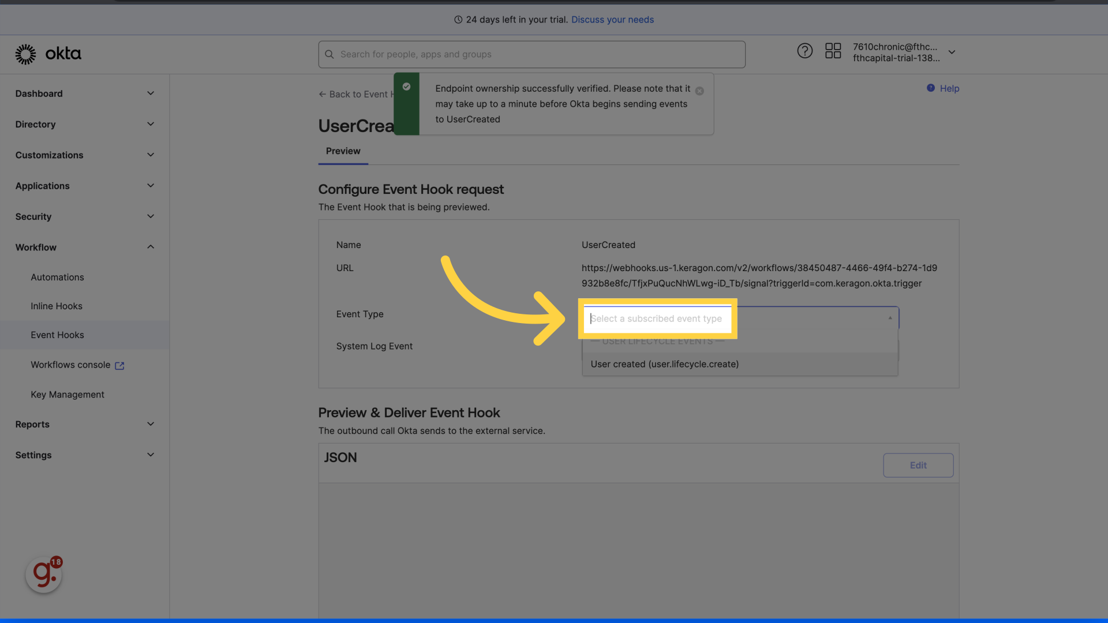Open Inline Hooks in sidebar
This screenshot has width=1108, height=623.
coord(57,306)
